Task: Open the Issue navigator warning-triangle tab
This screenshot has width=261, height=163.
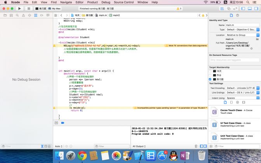Action: pos(24,15)
